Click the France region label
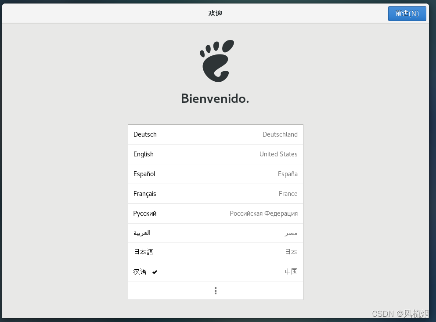This screenshot has width=436, height=322. click(288, 194)
